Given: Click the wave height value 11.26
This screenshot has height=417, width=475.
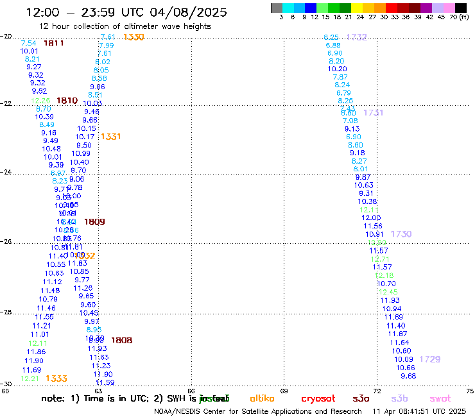Looking at the screenshot, I should tap(83, 288).
